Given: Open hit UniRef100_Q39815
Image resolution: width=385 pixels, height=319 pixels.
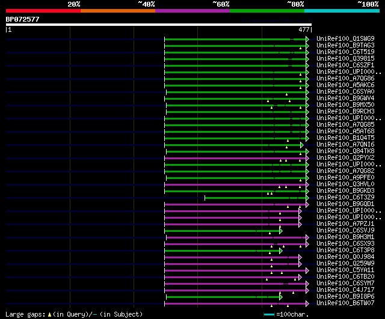Looking at the screenshot, I should point(345,59).
